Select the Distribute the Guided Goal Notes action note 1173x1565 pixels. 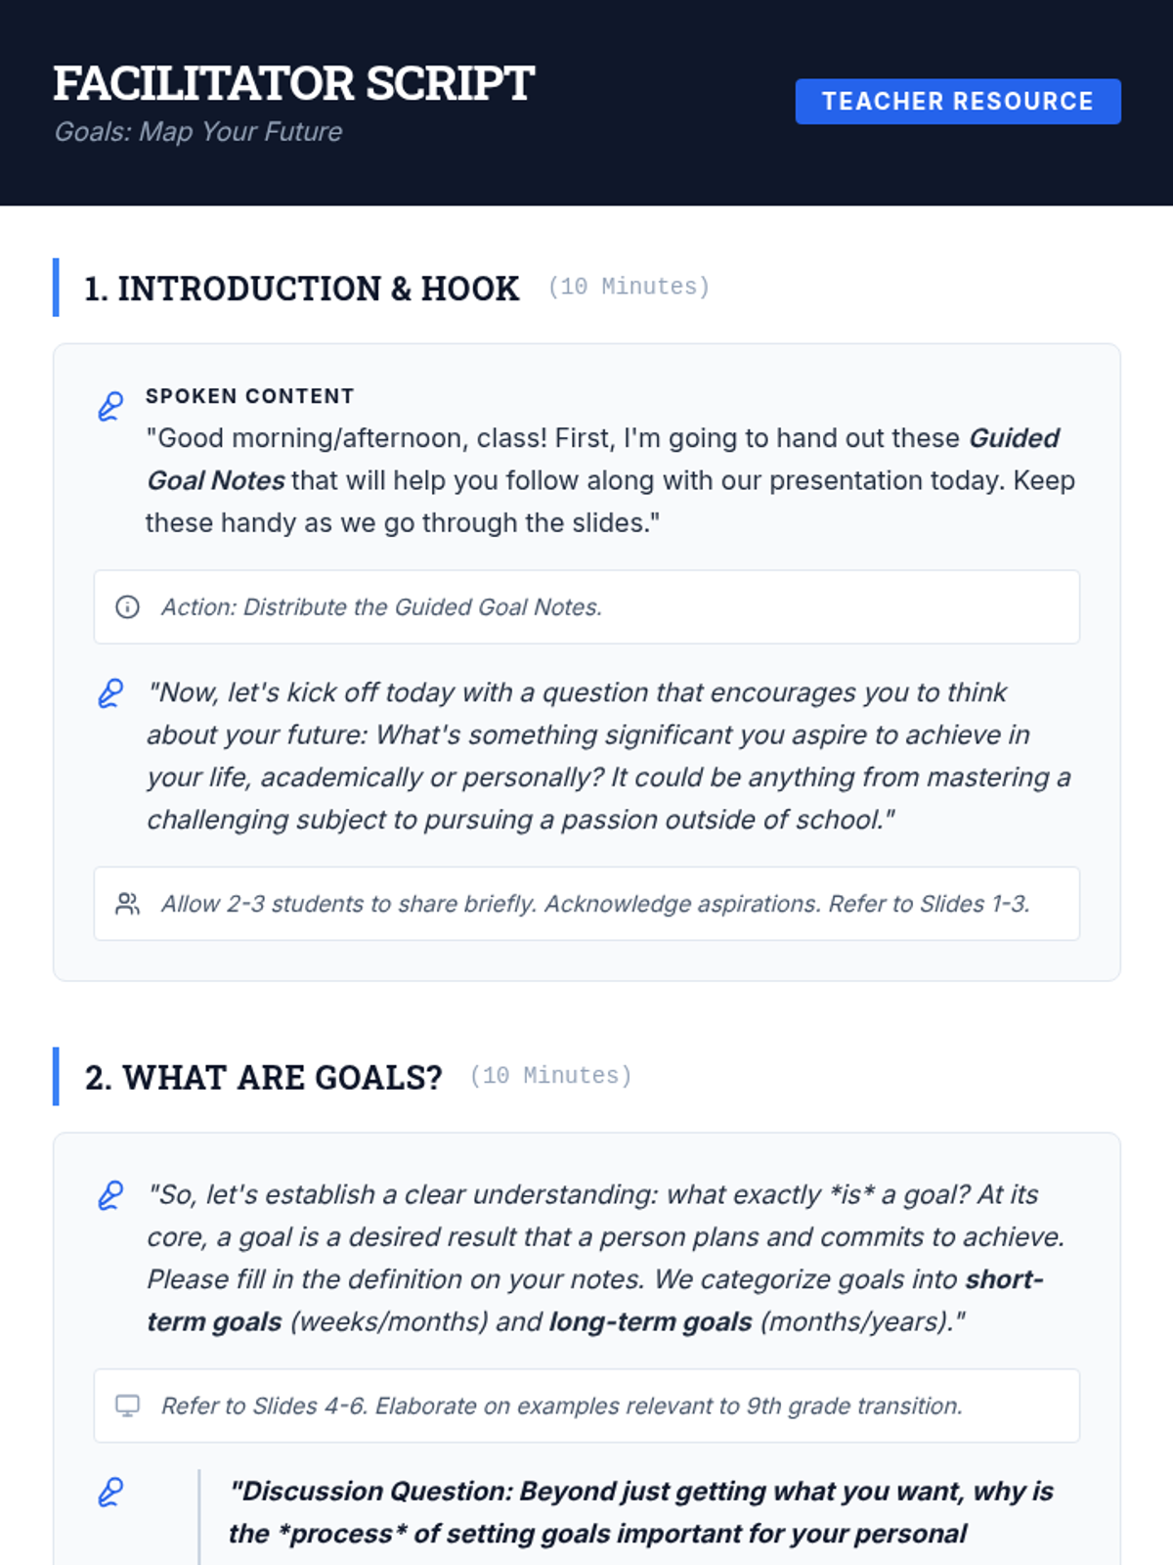381,607
